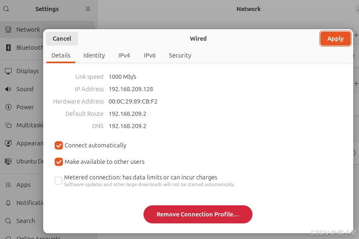Switch to the Details tab
Viewport: 359px width, 239px height.
click(61, 55)
